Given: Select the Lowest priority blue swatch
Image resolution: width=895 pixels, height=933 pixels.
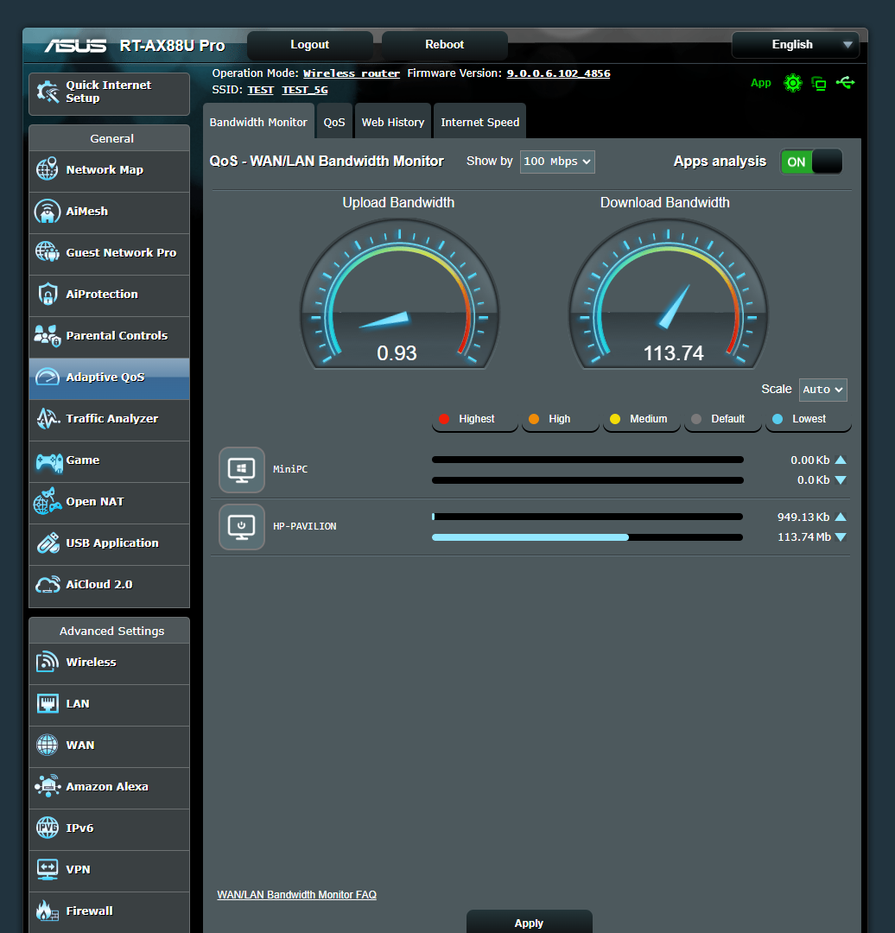Looking at the screenshot, I should (x=778, y=419).
